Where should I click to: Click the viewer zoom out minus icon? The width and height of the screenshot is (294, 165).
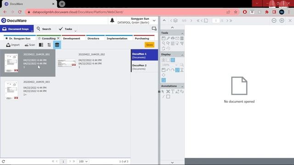click(274, 21)
